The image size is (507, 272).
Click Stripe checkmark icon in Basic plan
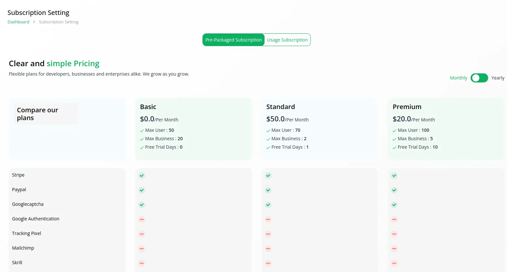point(142,176)
